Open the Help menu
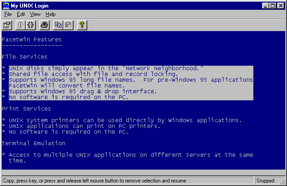The image size is (287, 186). click(x=50, y=14)
